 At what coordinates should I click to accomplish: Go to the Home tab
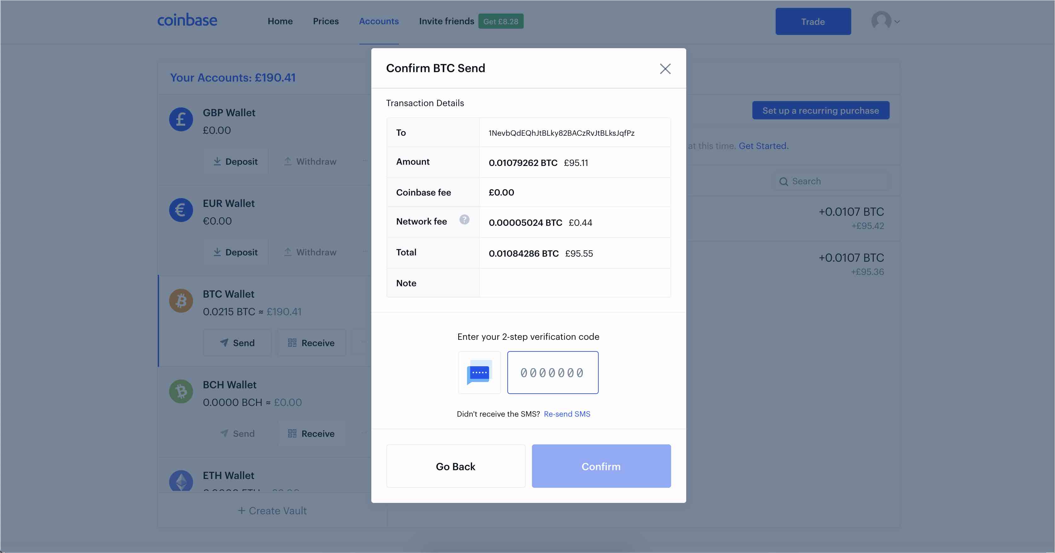click(280, 21)
